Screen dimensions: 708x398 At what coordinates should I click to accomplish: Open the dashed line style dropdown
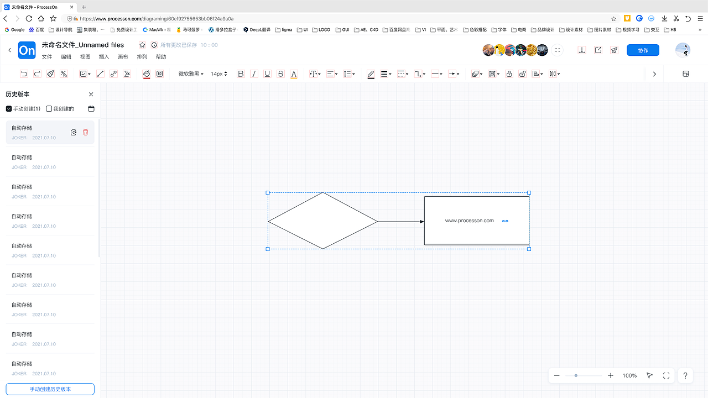point(403,74)
